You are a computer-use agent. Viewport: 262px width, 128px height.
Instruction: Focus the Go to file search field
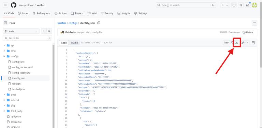(x=27, y=38)
